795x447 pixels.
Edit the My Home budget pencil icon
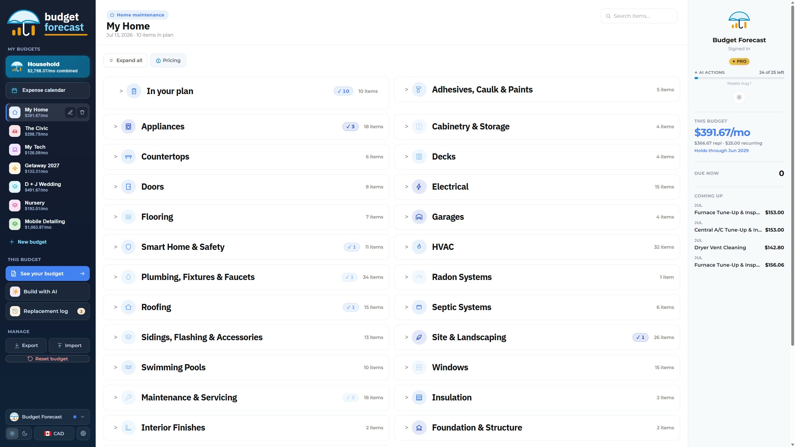(70, 112)
